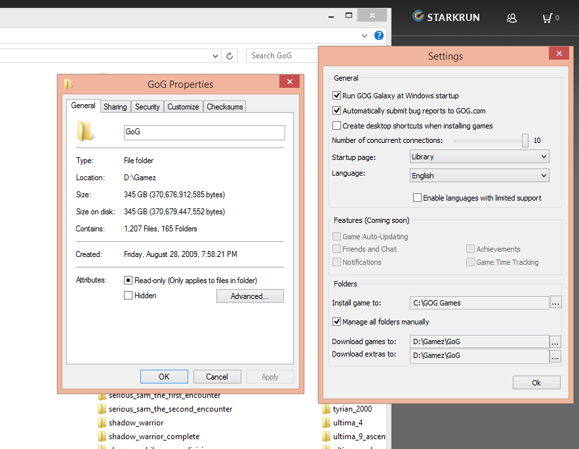Image resolution: width=579 pixels, height=449 pixels.
Task: Click the shadow_warrior_complete folder name
Action: click(x=154, y=437)
